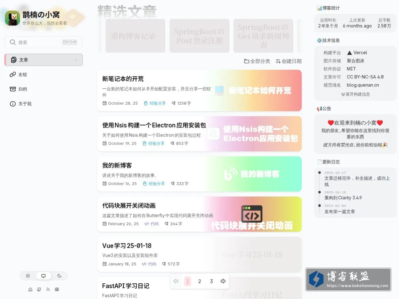Click the link icon beside 友链
The image size is (399, 299).
coord(13,74)
